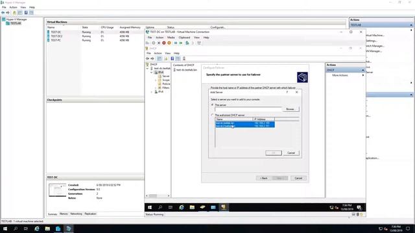Click the help question mark in Add Server
Screen dimensions: 415x233
click(287, 92)
